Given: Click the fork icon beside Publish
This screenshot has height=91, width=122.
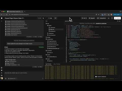Looking at the screenshot, I should pos(112,18).
